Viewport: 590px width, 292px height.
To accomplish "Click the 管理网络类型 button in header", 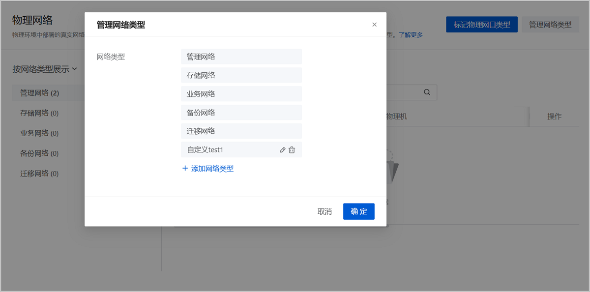I will coord(550,25).
